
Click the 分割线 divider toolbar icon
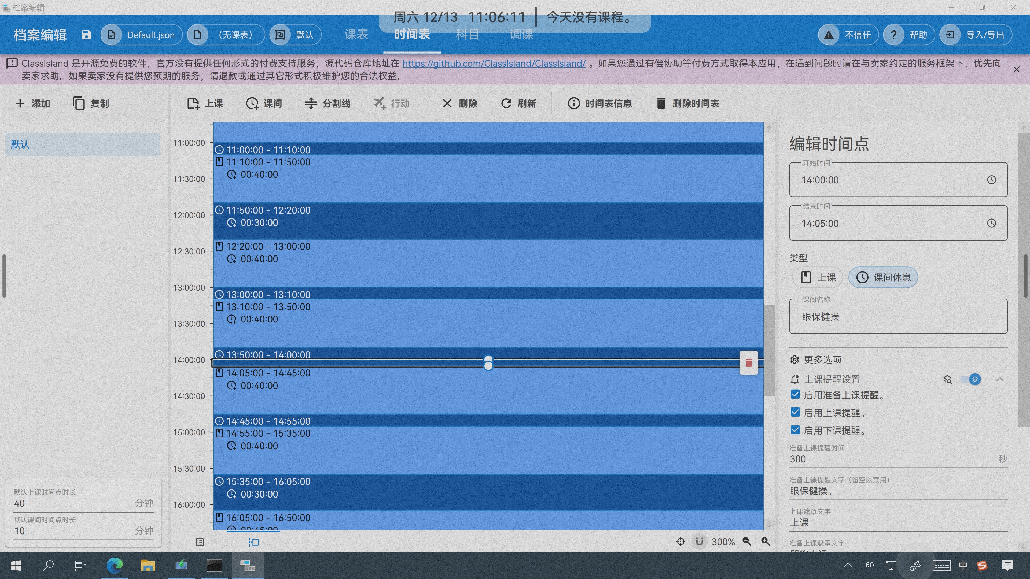[311, 103]
